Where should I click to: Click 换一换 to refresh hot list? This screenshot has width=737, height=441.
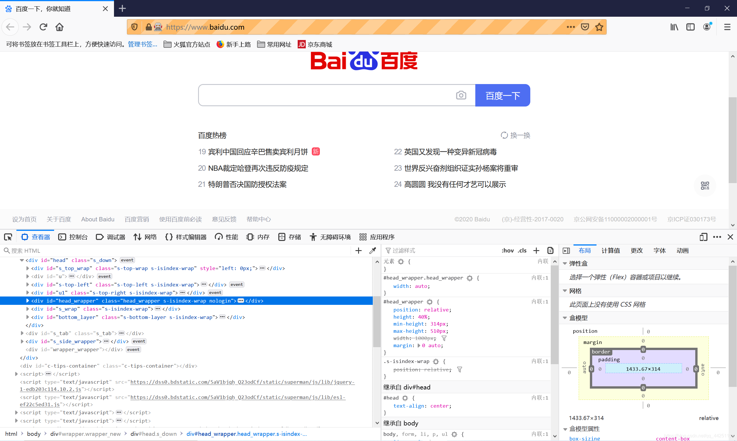coord(515,135)
